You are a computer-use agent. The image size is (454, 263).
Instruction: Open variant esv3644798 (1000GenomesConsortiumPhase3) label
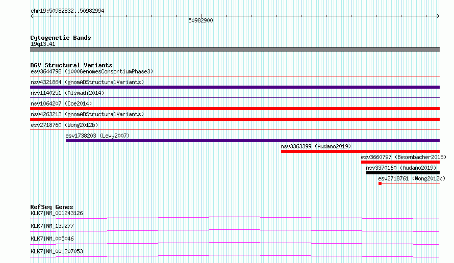coord(92,71)
